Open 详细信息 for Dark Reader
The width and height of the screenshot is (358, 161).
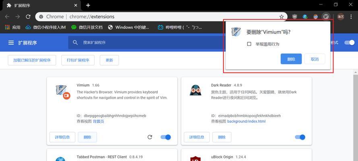(x=197, y=137)
